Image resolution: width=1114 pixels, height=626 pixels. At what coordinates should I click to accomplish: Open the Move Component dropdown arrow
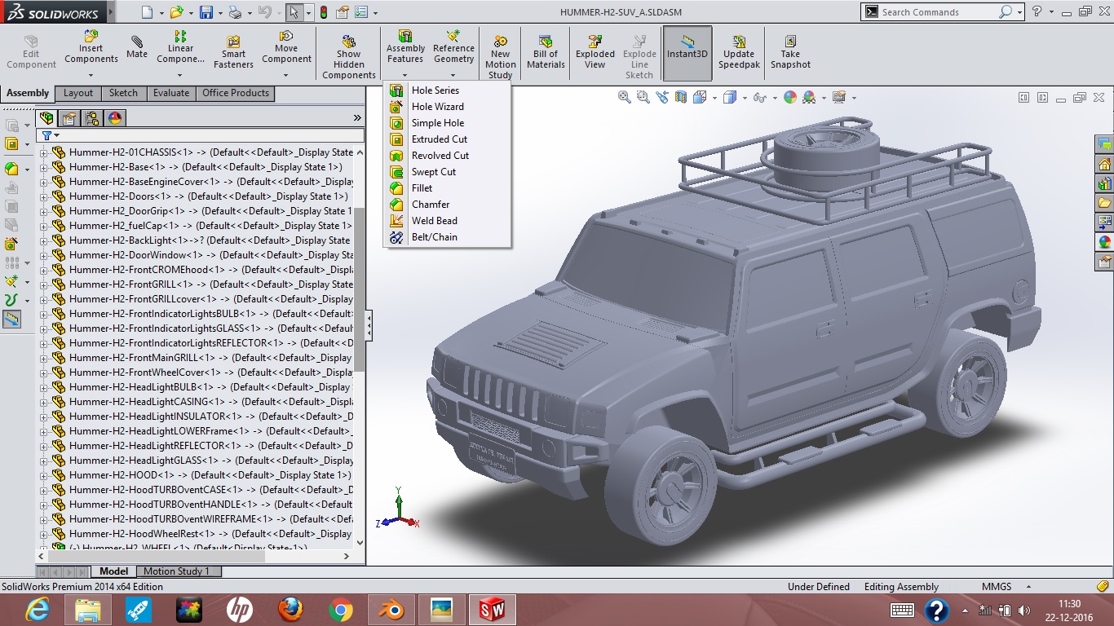(x=286, y=75)
